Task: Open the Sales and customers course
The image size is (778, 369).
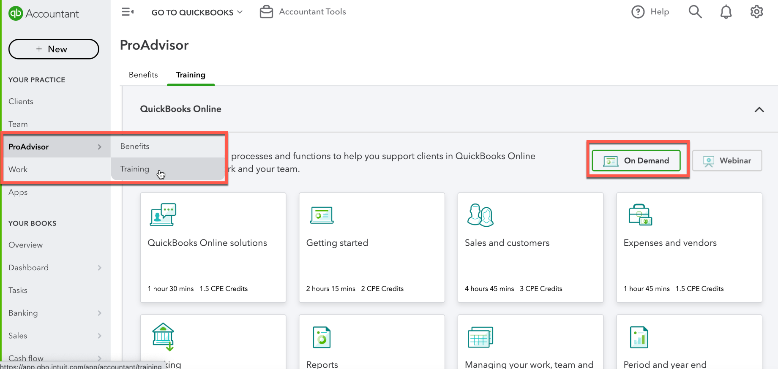Action: [x=530, y=247]
